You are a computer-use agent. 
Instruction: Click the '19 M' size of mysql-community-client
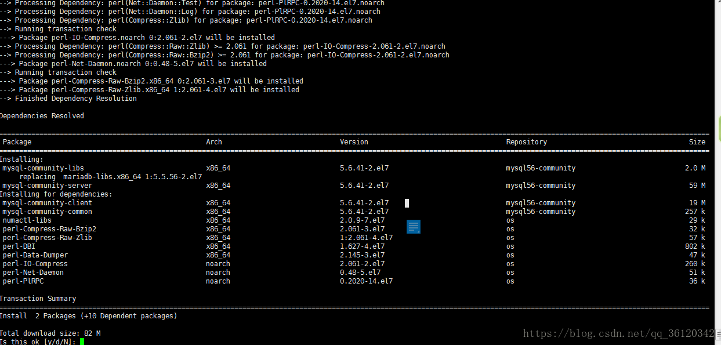click(x=697, y=203)
